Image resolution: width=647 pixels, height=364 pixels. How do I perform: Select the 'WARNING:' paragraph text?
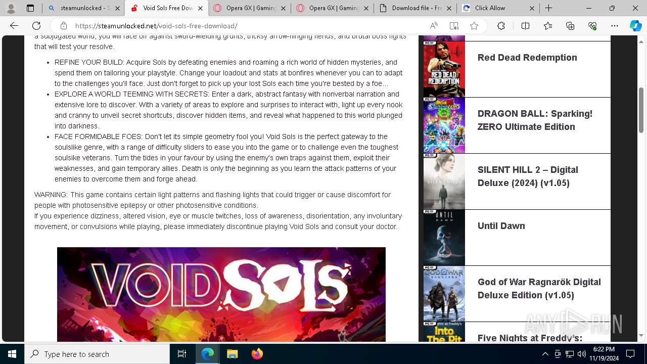218,211
